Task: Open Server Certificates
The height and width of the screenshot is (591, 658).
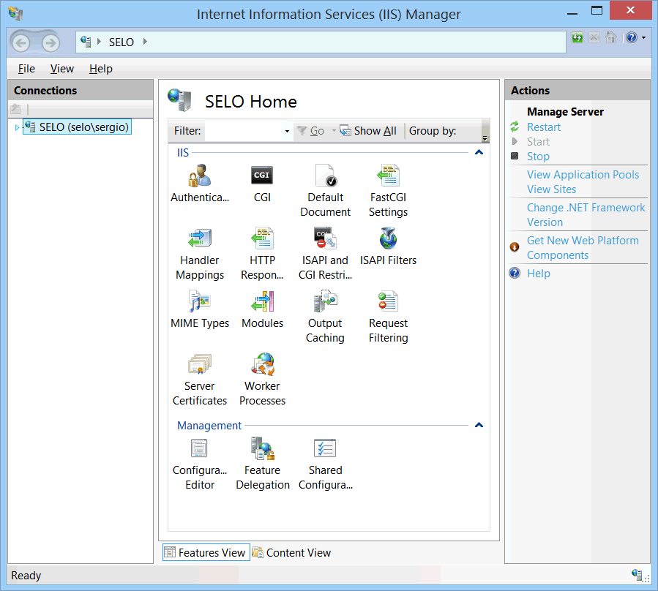Action: click(x=200, y=380)
